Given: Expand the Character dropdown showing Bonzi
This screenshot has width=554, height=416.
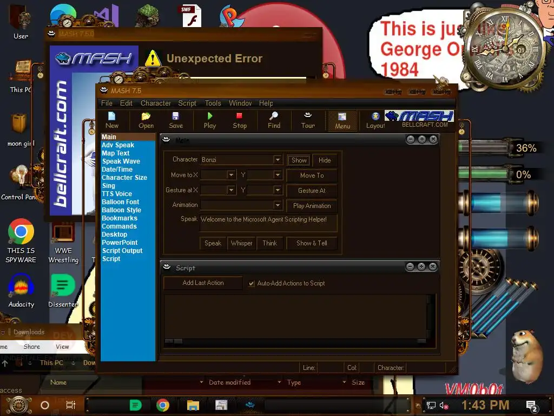Looking at the screenshot, I should [x=278, y=160].
